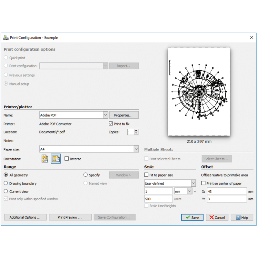258x258 pixels.
Task: Open the Paper size A4 dropdown
Action: coord(136,149)
